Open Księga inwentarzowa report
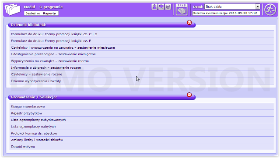This screenshot has height=158, width=280. point(142,106)
